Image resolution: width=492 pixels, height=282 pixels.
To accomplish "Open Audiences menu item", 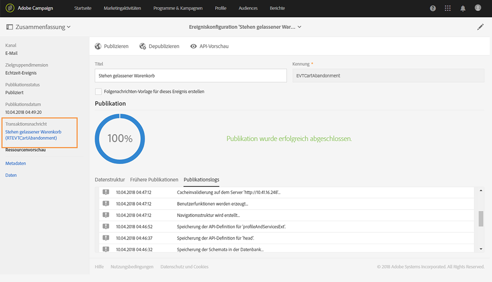I will tap(248, 8).
